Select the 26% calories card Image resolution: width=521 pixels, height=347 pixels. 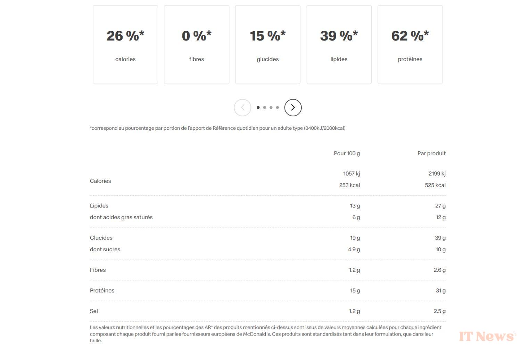pyautogui.click(x=125, y=44)
